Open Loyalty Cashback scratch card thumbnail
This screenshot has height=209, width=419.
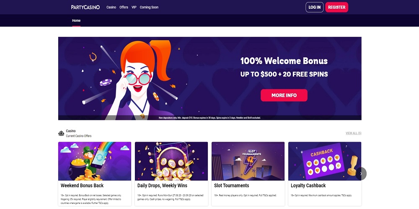point(325,161)
